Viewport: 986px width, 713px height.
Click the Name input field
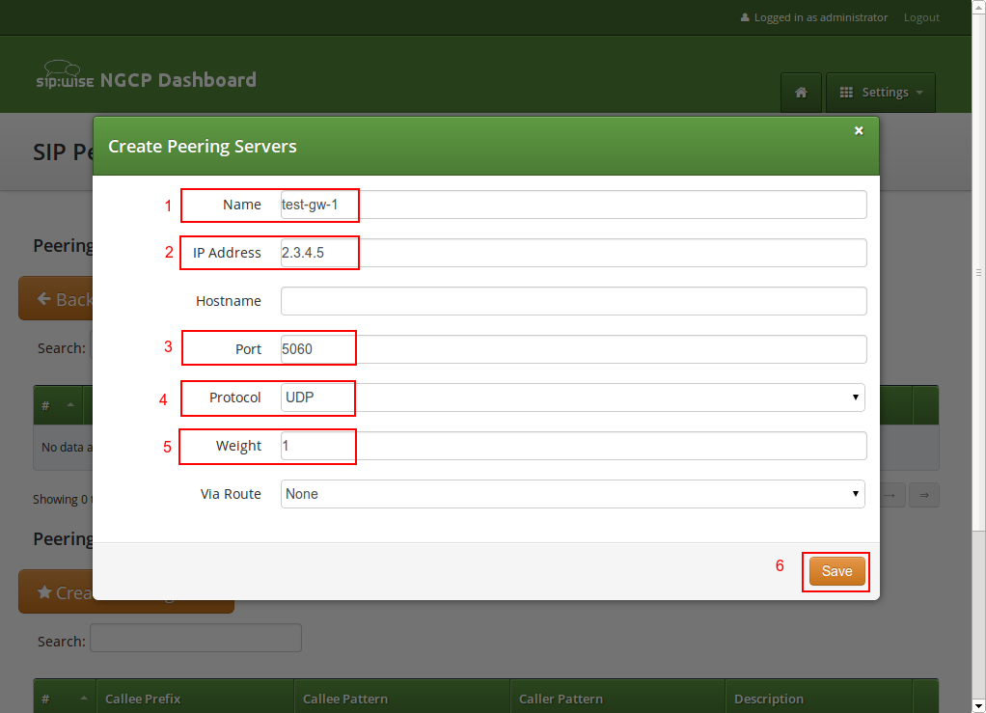pos(573,205)
